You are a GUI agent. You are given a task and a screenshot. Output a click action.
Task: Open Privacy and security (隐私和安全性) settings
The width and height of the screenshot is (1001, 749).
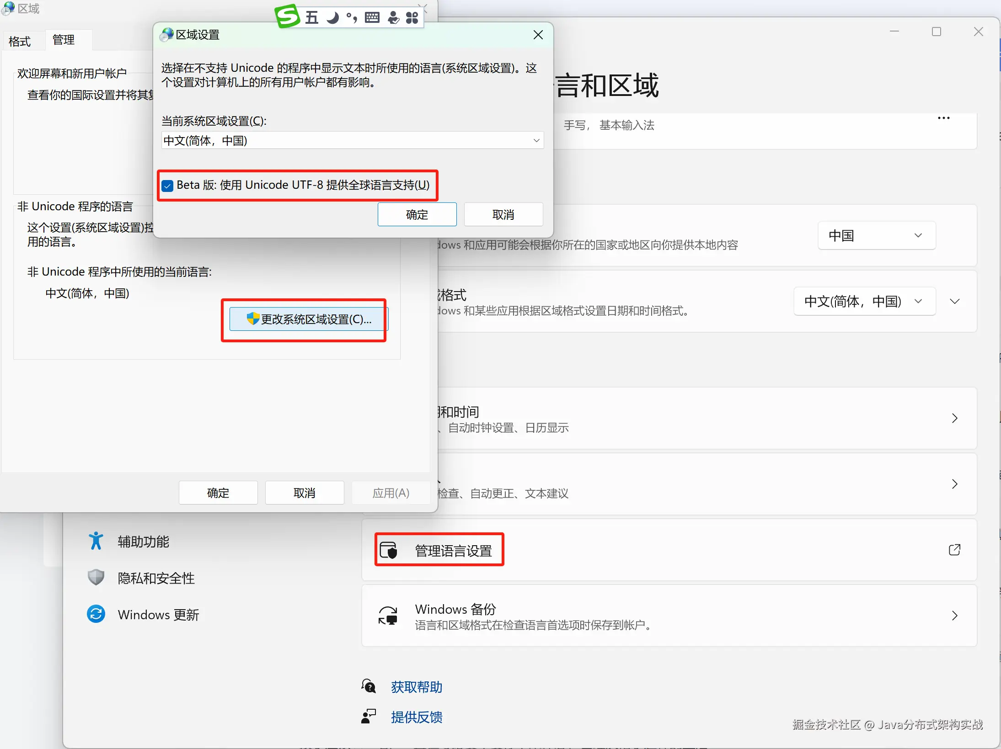click(x=156, y=578)
